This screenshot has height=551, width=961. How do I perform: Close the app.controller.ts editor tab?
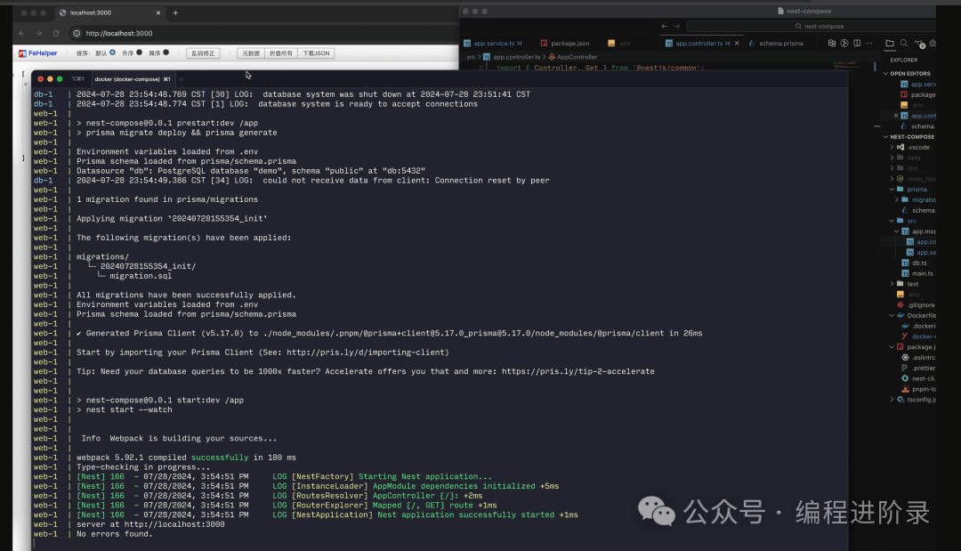(x=737, y=44)
